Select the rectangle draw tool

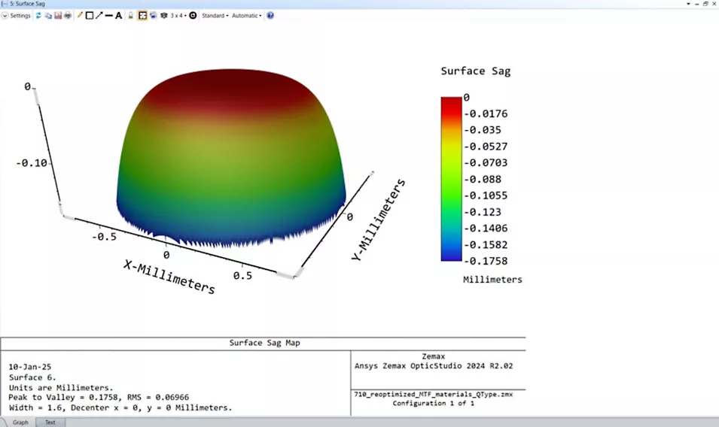point(90,16)
